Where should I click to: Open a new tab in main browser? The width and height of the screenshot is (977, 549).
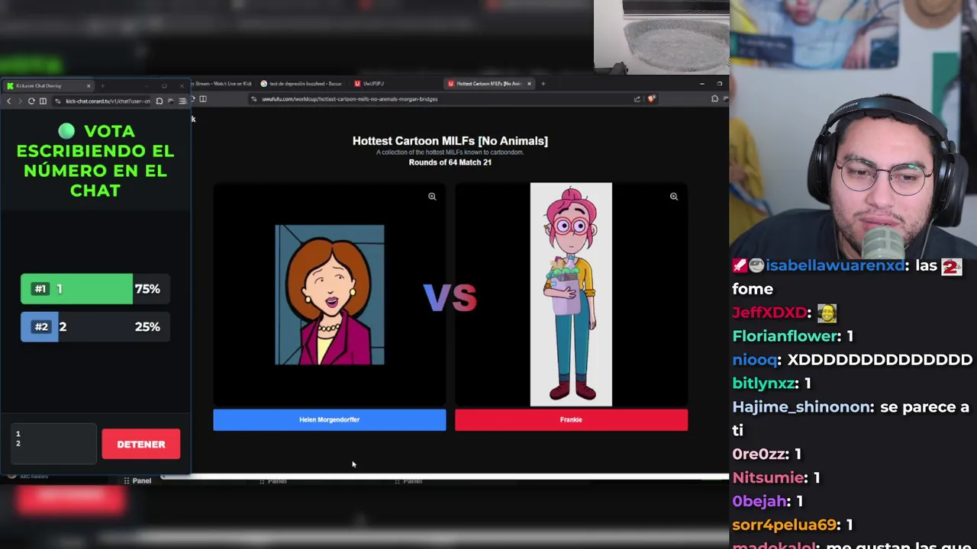click(x=543, y=83)
